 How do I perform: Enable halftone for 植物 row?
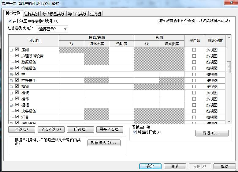coord(194,87)
